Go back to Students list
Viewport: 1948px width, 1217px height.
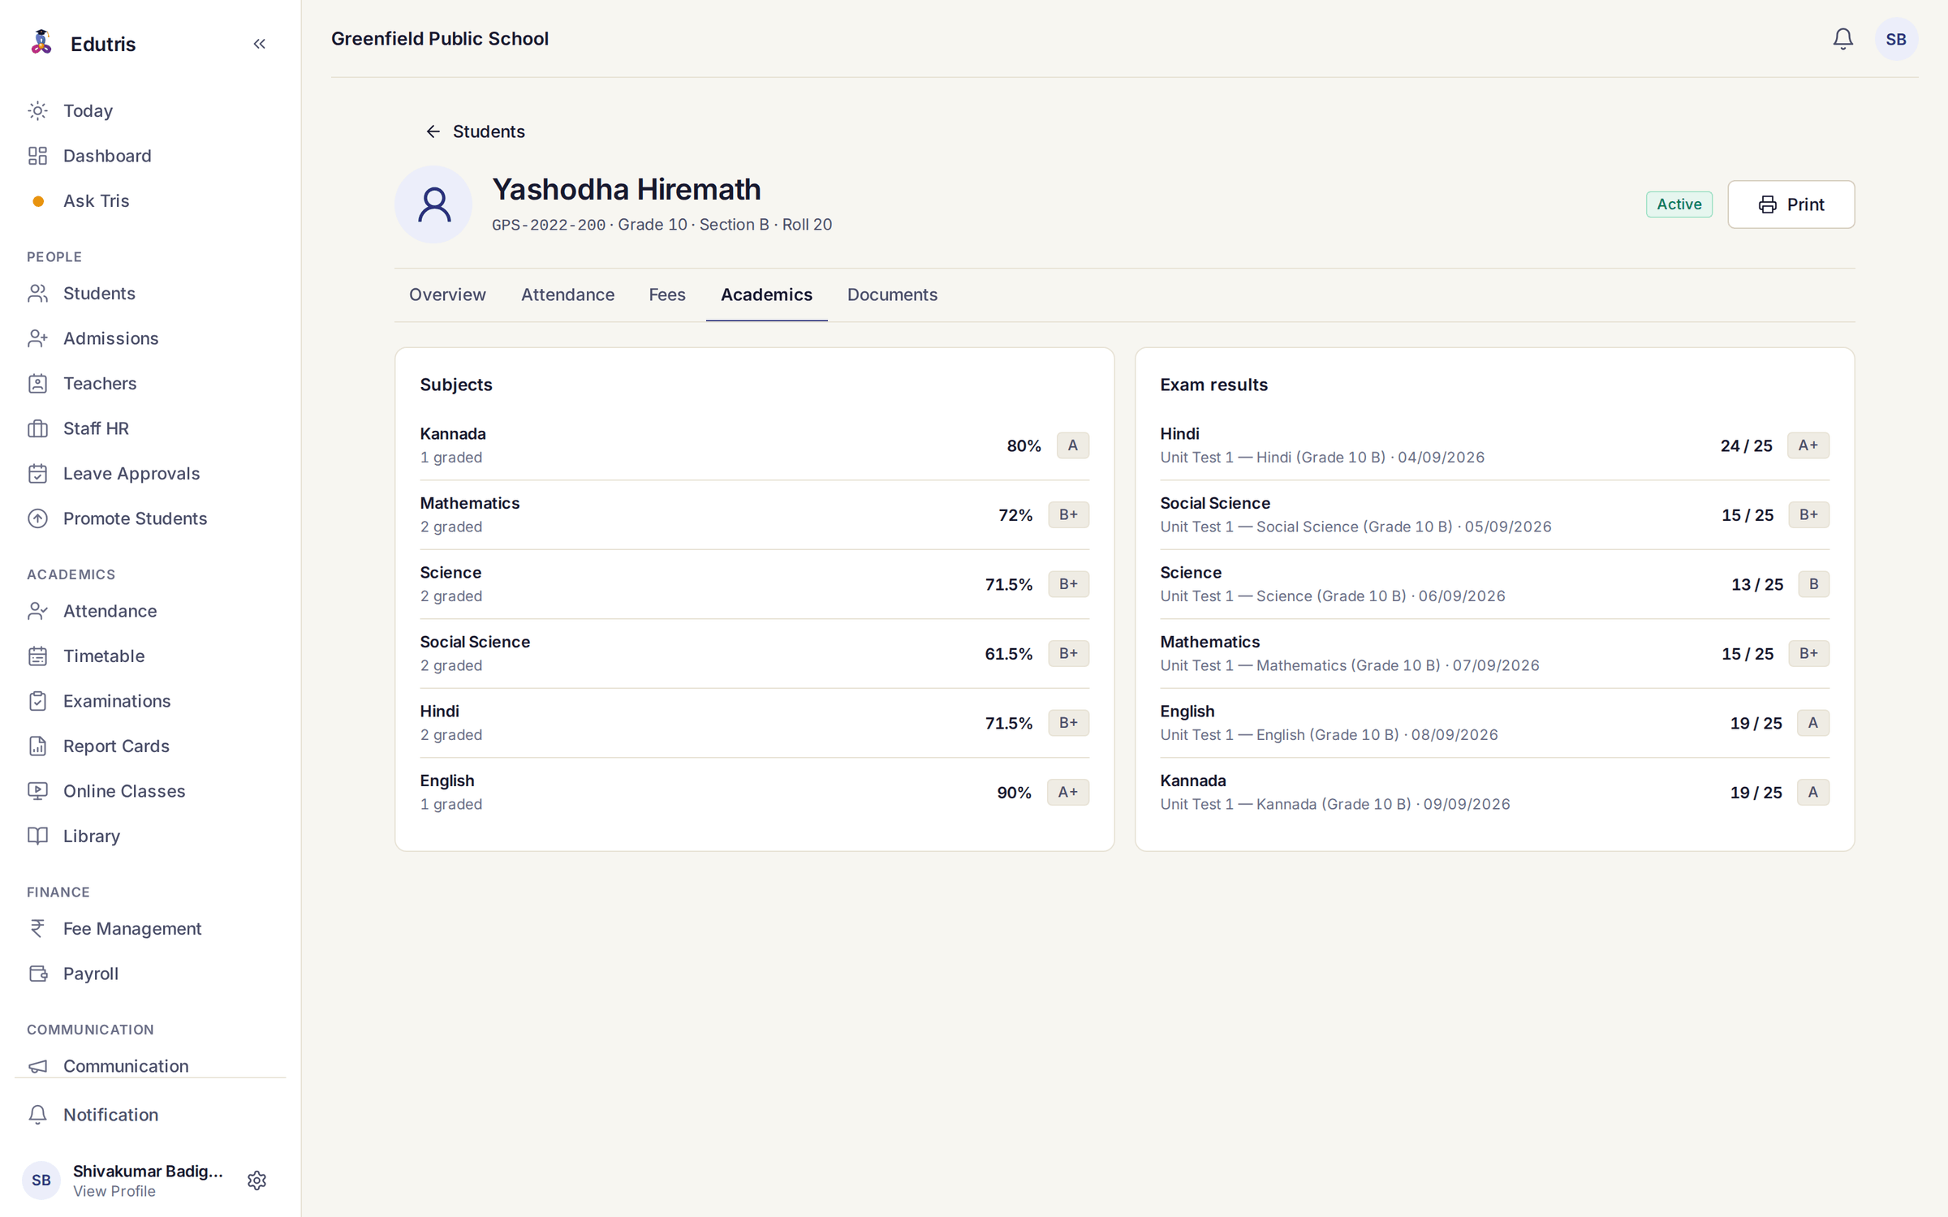pos(476,131)
